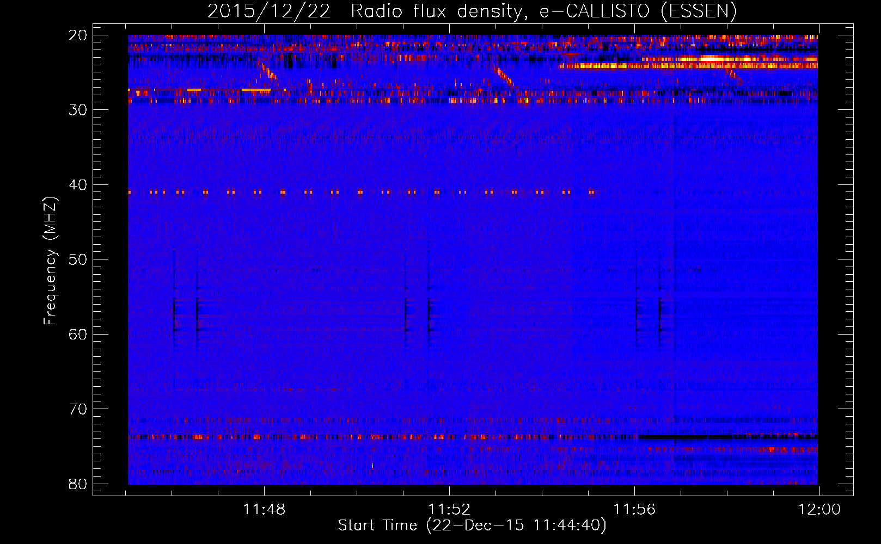Click the 'Frequency (MHZ)' axis label

point(50,261)
